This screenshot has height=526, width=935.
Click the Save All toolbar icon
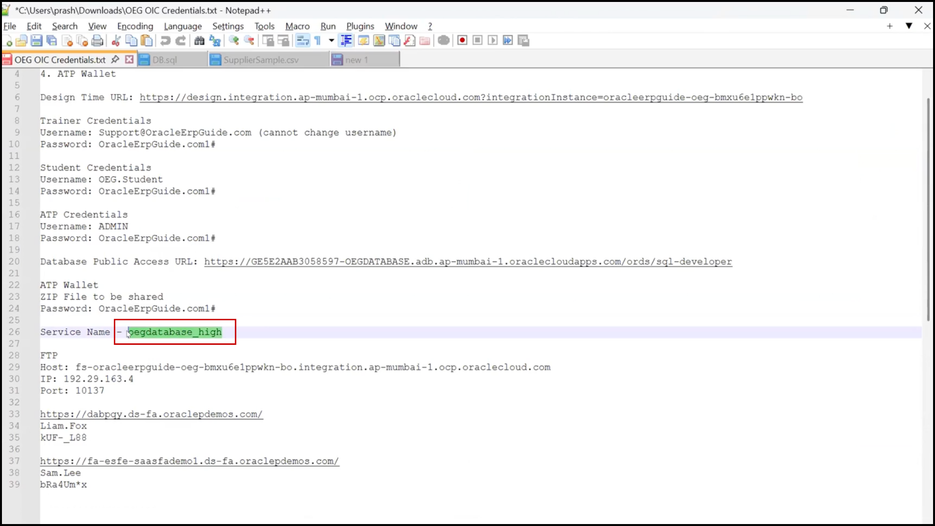(52, 40)
